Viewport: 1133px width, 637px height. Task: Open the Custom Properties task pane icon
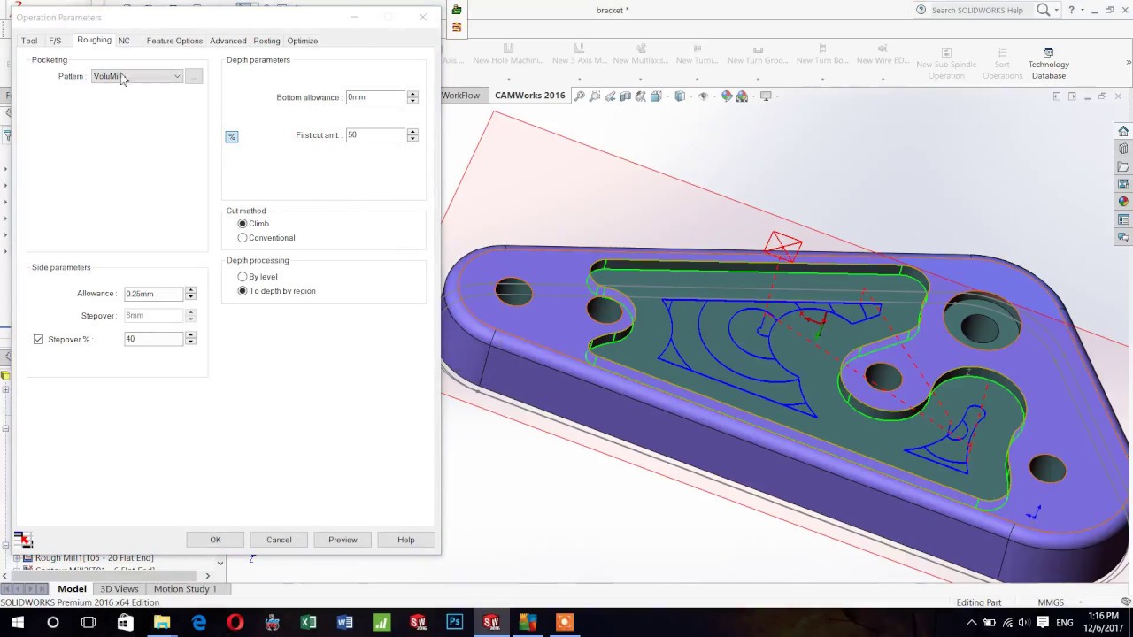(1123, 219)
